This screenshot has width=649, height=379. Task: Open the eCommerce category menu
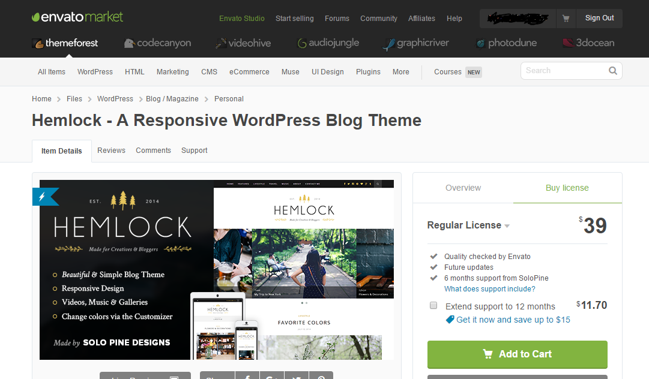[x=249, y=72]
